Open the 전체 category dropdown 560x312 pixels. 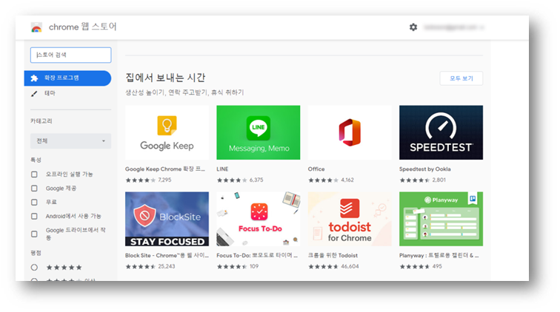coord(70,141)
